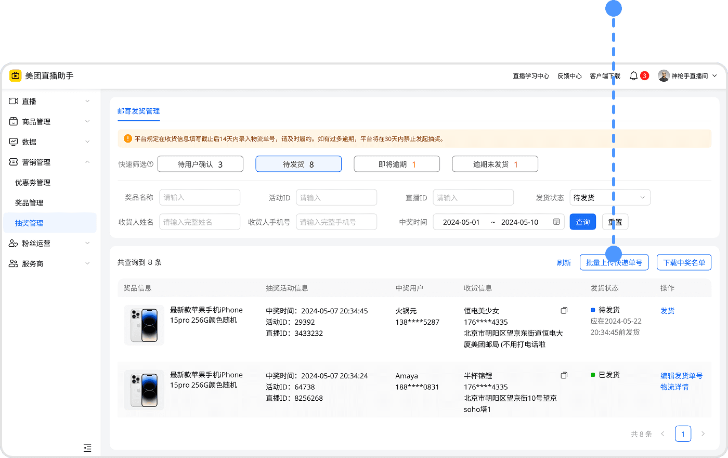
Task: Collapse the sidebar with the bottom menu icon
Action: pyautogui.click(x=87, y=448)
